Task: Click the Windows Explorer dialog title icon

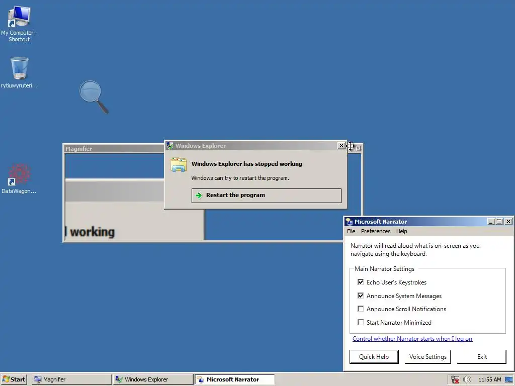Action: (170, 145)
